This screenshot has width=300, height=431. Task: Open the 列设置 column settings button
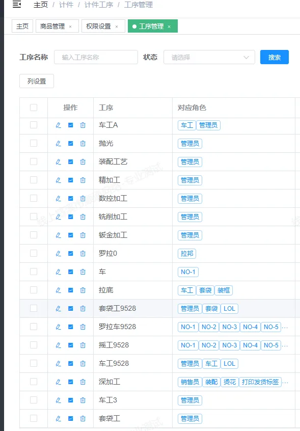tap(37, 81)
